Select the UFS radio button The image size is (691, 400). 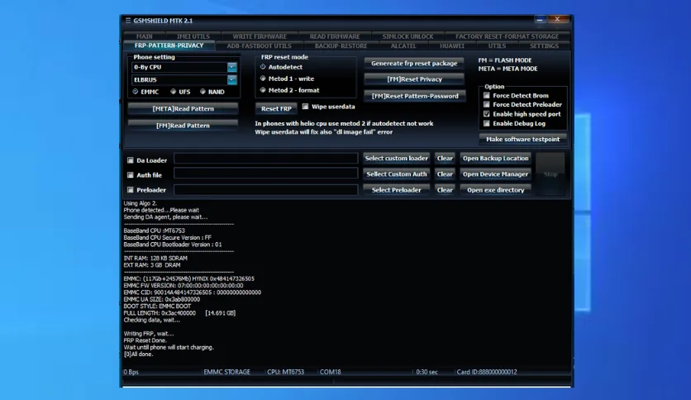pyautogui.click(x=174, y=92)
